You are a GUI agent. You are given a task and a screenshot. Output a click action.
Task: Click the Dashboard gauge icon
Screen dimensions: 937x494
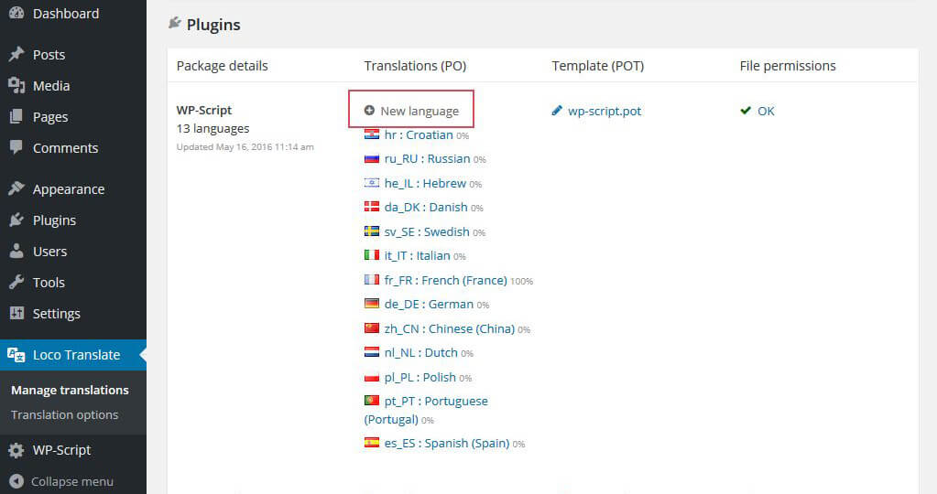click(x=16, y=13)
